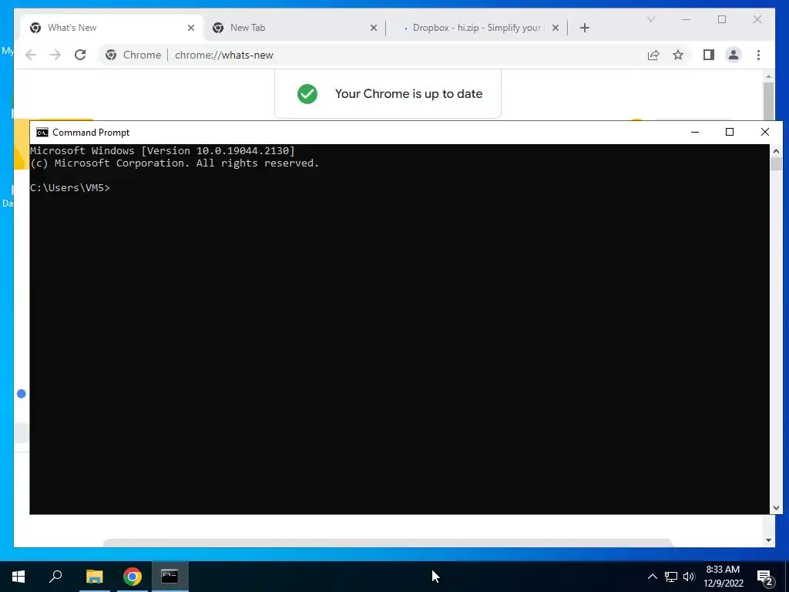Minimize the Command Prompt window
Screen dimensions: 789x592
pyautogui.click(x=695, y=132)
